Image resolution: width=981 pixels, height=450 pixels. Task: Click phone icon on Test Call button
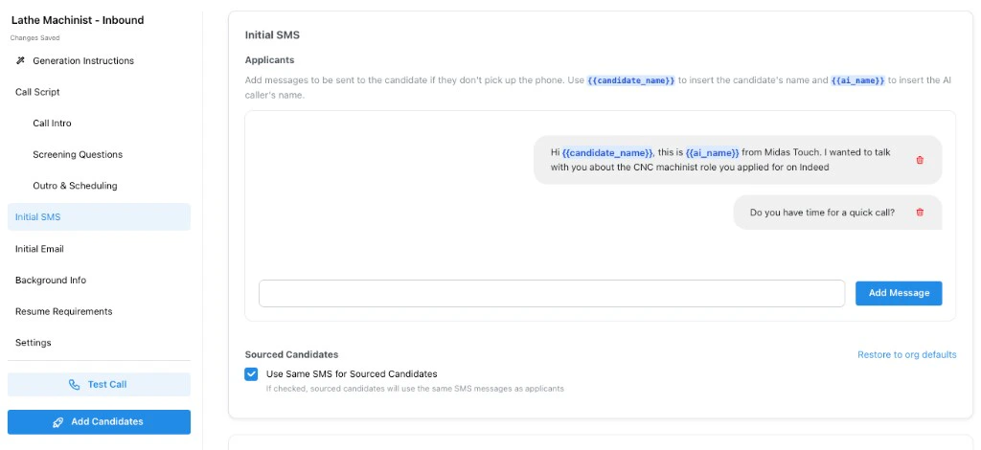point(75,384)
